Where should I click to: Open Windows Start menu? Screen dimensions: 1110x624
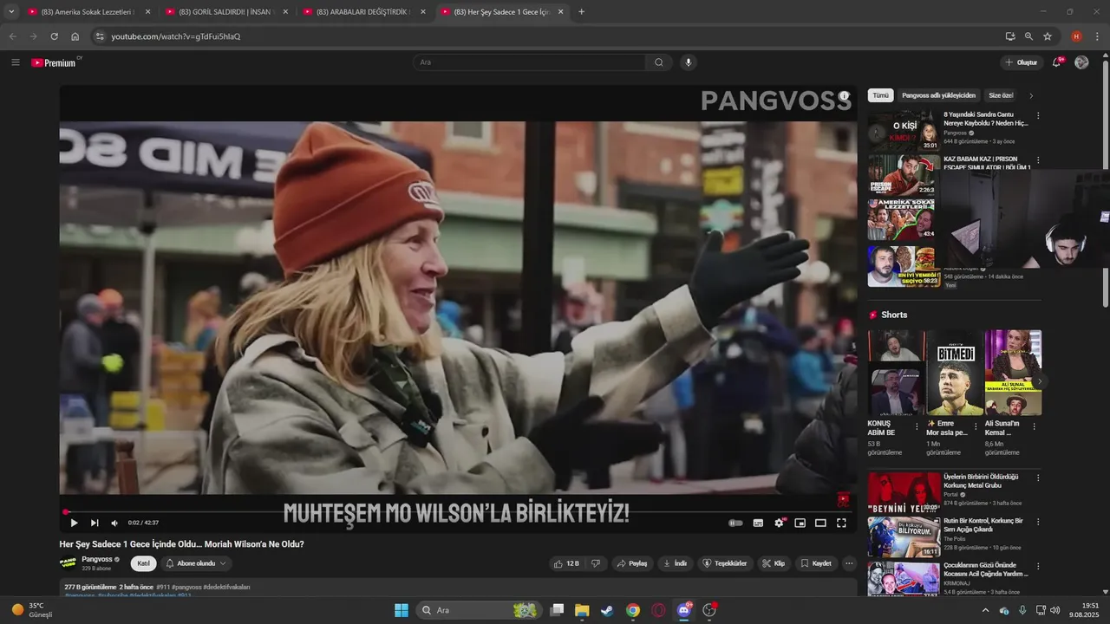click(402, 610)
